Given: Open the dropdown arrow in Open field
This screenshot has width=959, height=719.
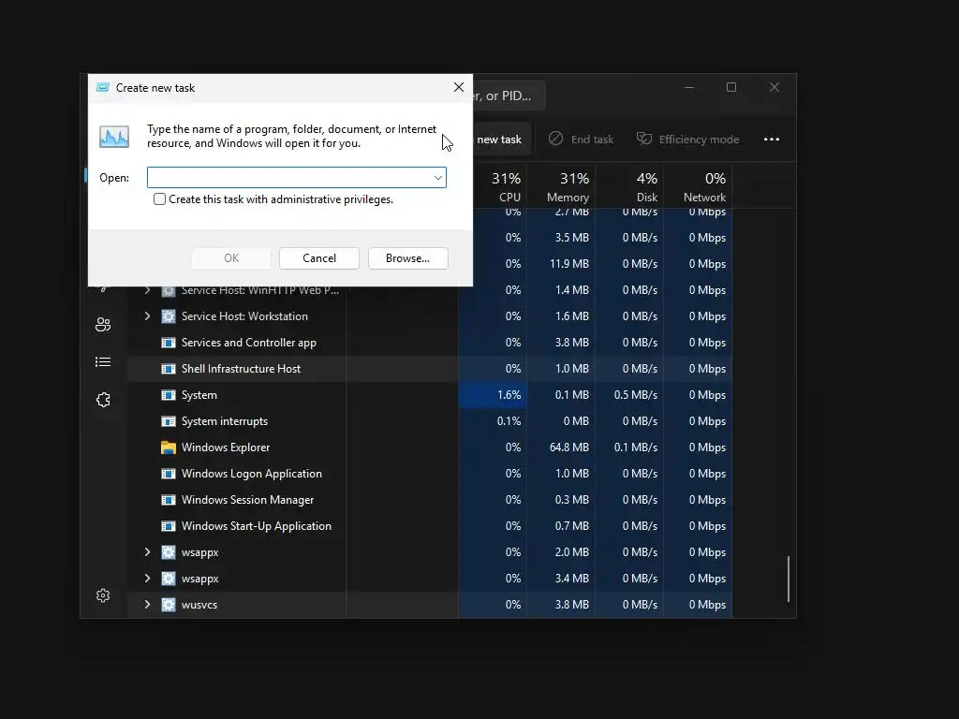Looking at the screenshot, I should point(438,178).
